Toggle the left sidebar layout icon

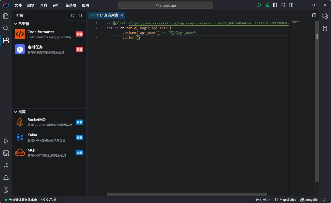275,5
